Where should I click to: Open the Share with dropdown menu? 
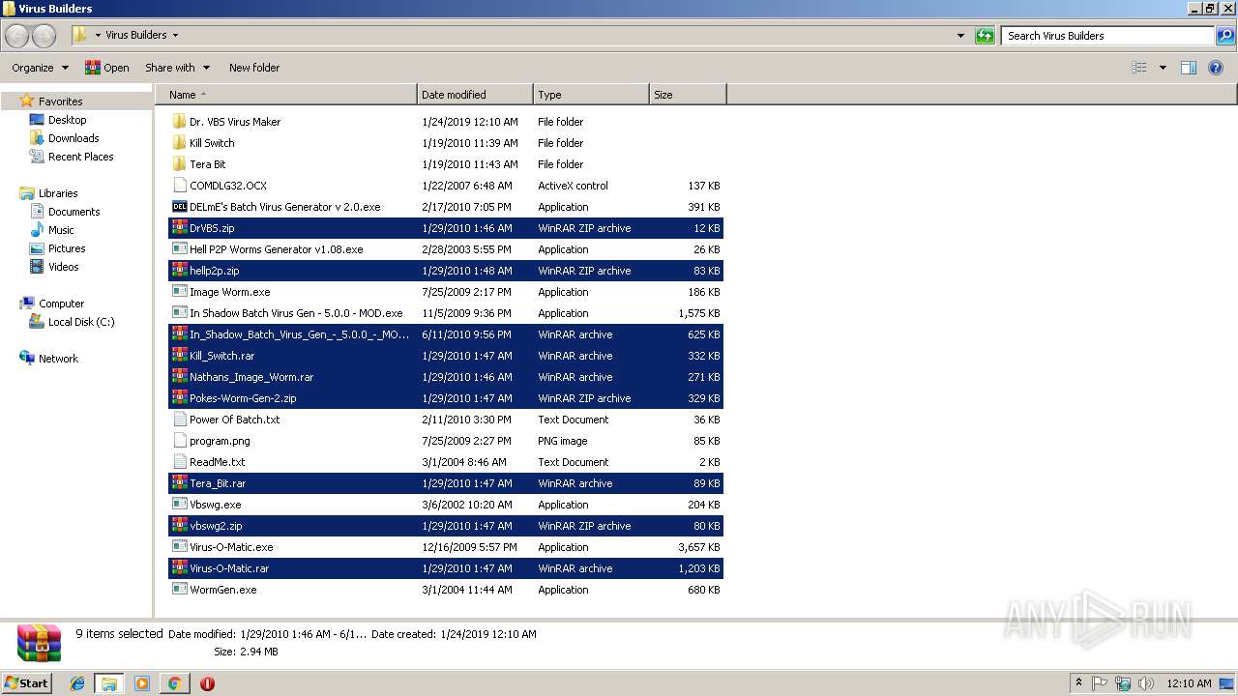tap(177, 68)
